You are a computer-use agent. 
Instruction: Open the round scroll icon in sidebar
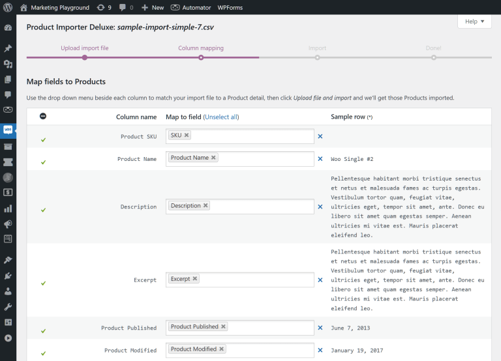(8, 177)
